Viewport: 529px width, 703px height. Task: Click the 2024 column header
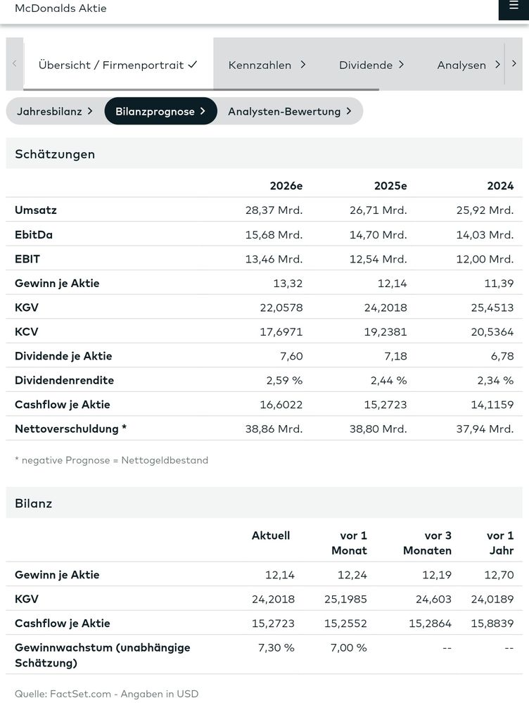500,186
